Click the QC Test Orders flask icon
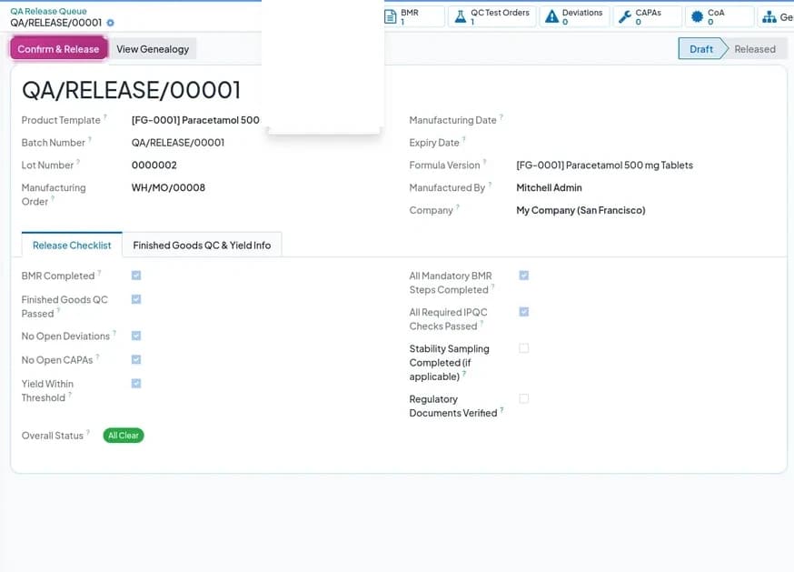This screenshot has width=794, height=572. pyautogui.click(x=461, y=16)
